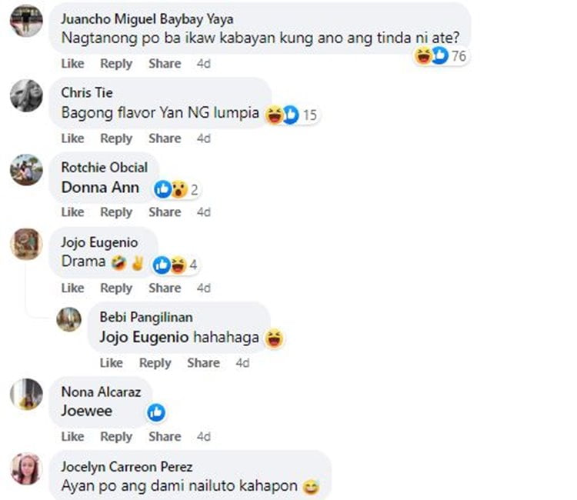Open tagged Donna Ann profile link

click(100, 187)
